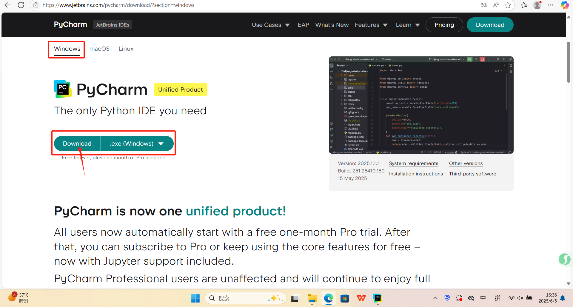Activate the read aloud icon
Viewport: 573px width, 307px height.
click(496, 5)
